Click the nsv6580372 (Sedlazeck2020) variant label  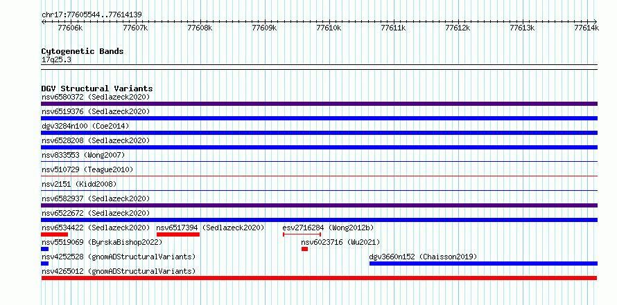[96, 97]
